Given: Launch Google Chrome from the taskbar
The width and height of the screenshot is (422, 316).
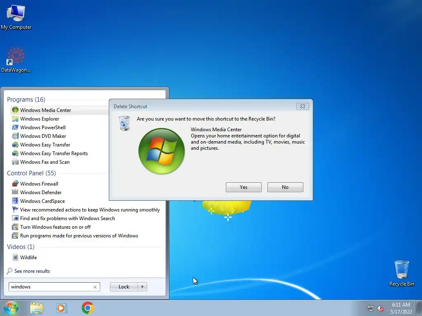Looking at the screenshot, I should tap(88, 308).
